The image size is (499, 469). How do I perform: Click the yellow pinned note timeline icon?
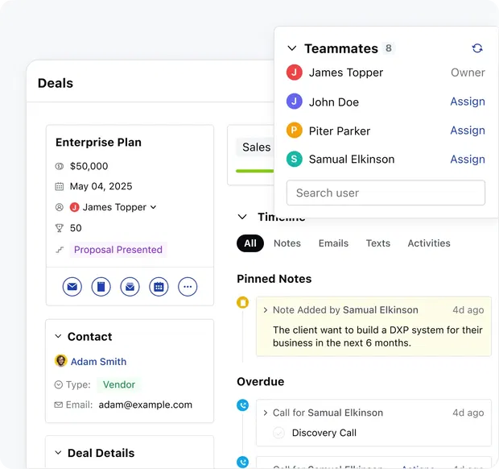tap(242, 303)
